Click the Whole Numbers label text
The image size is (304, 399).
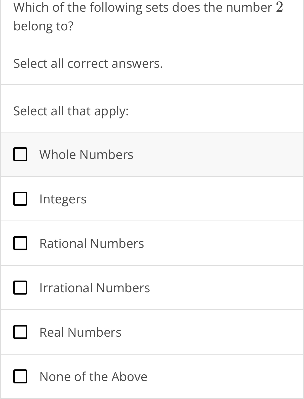click(87, 155)
